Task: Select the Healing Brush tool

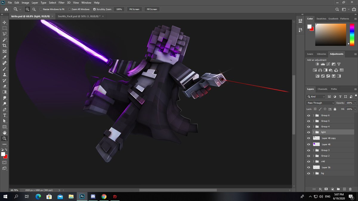Action: [4, 63]
